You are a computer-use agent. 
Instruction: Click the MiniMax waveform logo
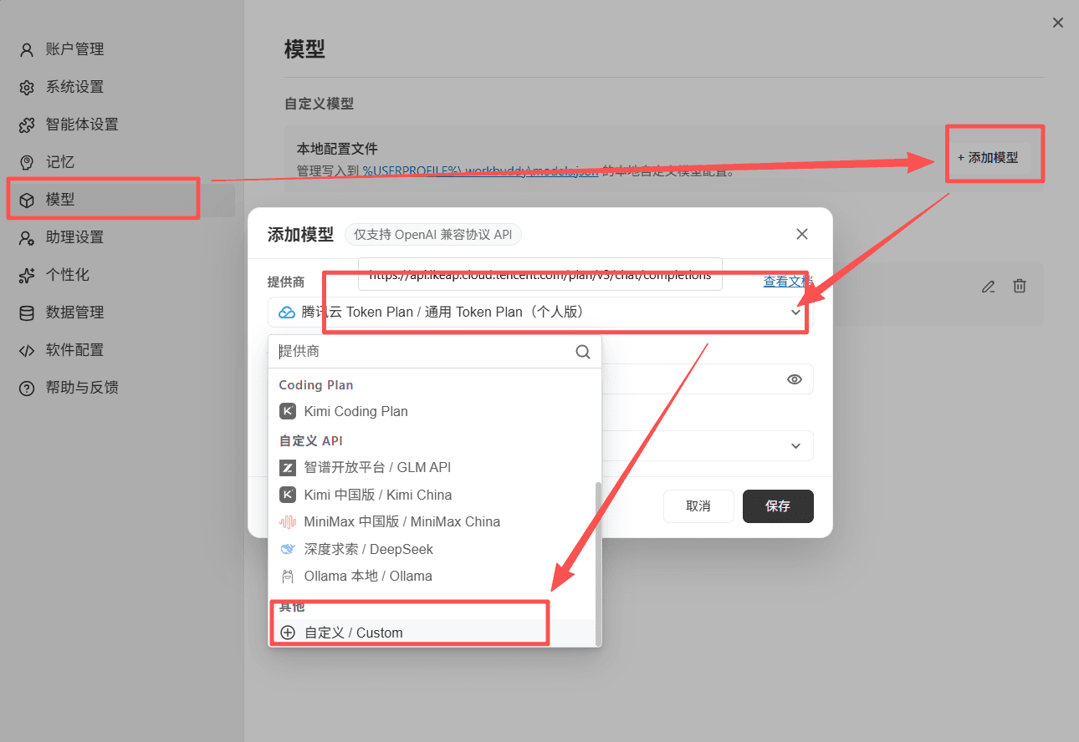[288, 522]
